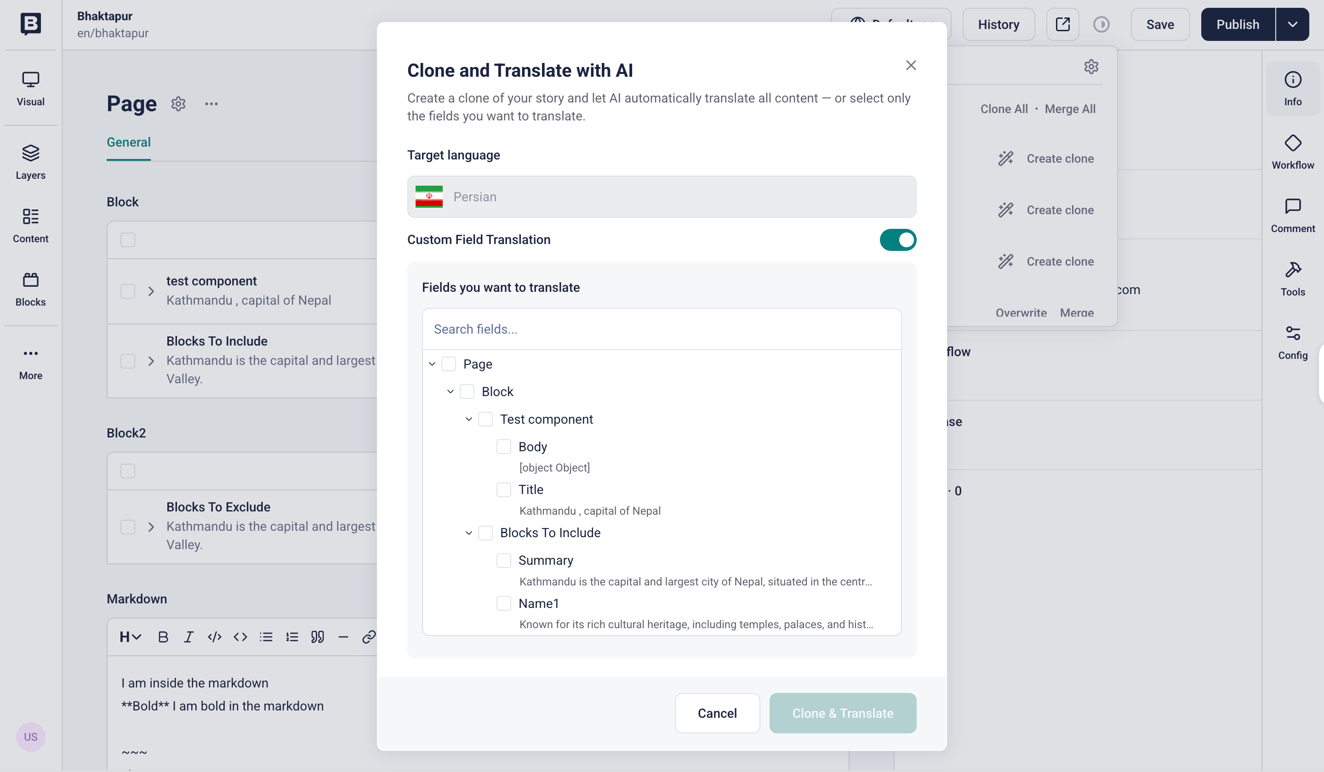Open the Publish options dropdown arrow
The height and width of the screenshot is (772, 1324).
click(x=1292, y=24)
